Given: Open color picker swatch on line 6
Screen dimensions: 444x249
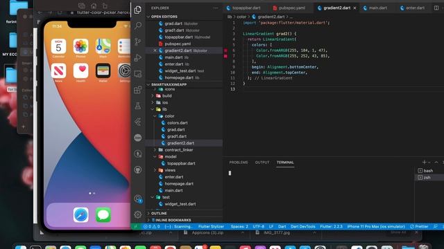Looking at the screenshot, I should click(225, 50).
